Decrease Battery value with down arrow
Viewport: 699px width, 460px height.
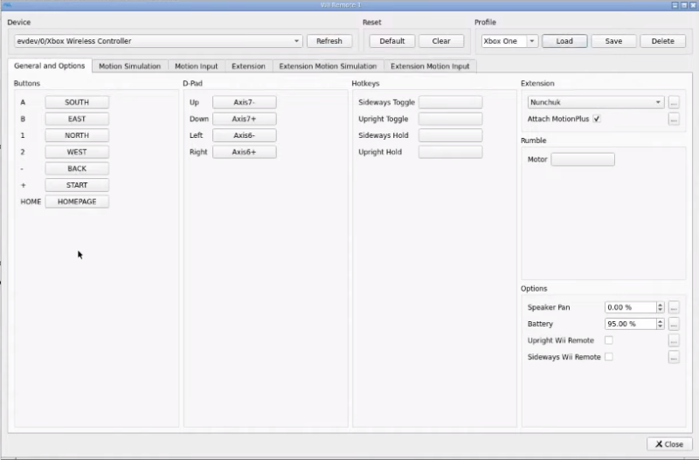pos(661,326)
